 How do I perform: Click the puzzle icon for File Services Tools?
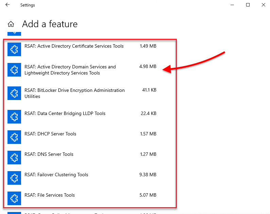pyautogui.click(x=14, y=198)
